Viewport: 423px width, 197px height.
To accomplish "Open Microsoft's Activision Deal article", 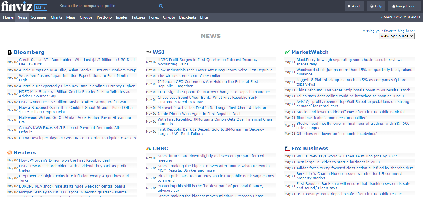I will [x=212, y=108].
